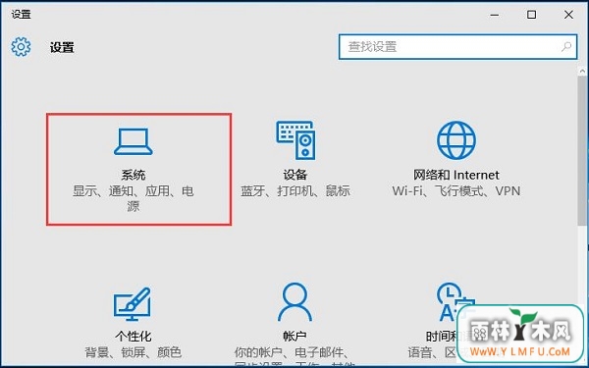Click the 显示、通知、应用 description
589x368 pixels.
134,198
